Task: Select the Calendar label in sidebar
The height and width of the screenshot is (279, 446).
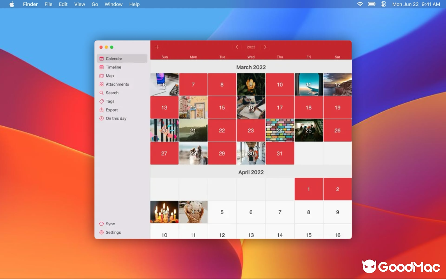Action: tap(114, 59)
